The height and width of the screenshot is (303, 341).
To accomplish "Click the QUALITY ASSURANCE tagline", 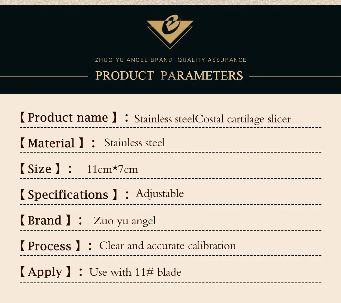I will coord(212,60).
